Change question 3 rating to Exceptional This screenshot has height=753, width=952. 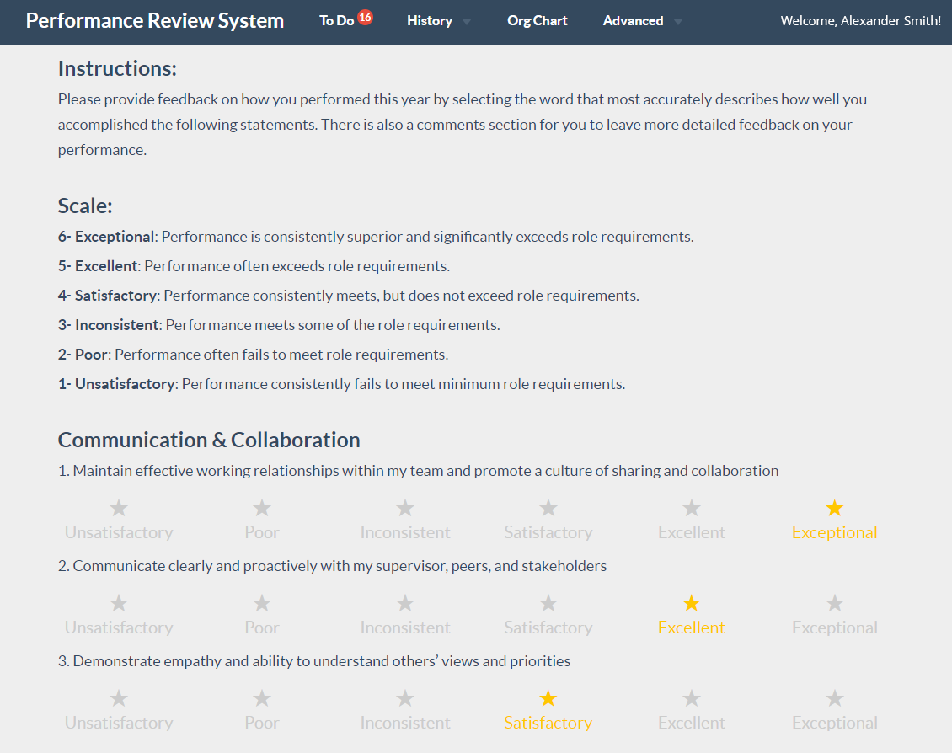(x=834, y=697)
